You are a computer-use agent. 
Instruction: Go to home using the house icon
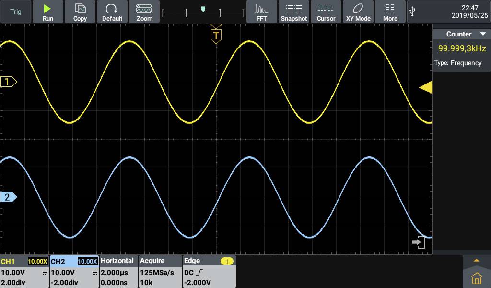pyautogui.click(x=476, y=278)
